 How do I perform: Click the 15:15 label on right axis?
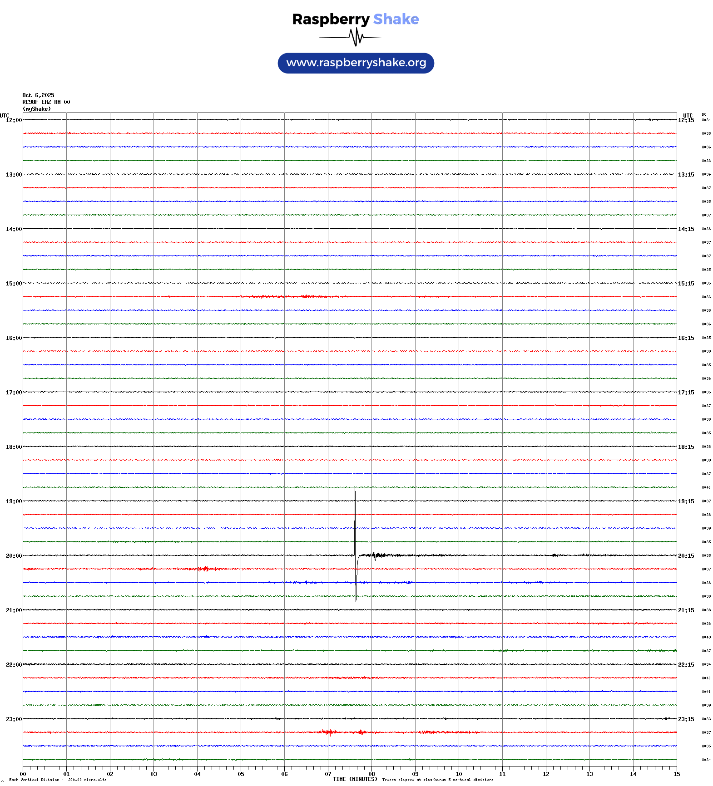pos(686,284)
